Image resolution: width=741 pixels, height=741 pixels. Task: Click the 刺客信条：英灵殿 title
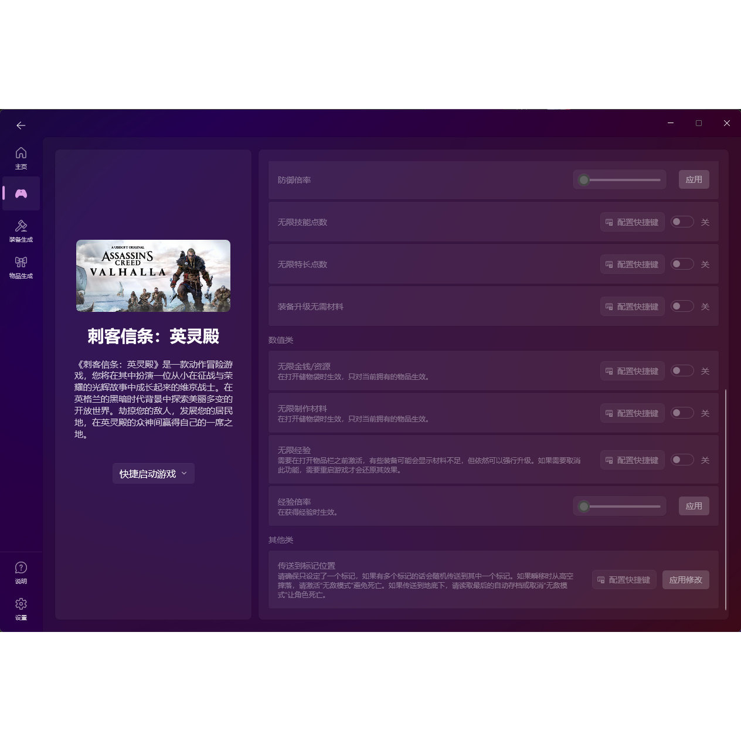(153, 336)
